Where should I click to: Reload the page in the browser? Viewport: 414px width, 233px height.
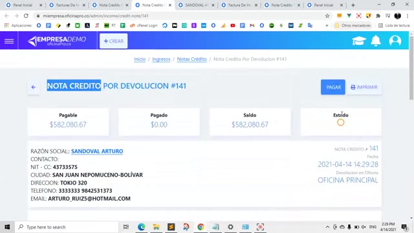(26, 16)
